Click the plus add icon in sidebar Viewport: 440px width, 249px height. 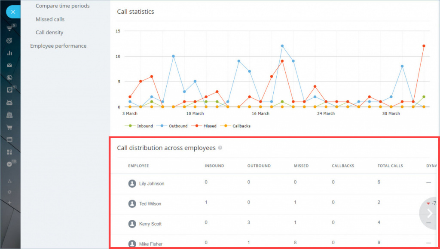(9, 203)
